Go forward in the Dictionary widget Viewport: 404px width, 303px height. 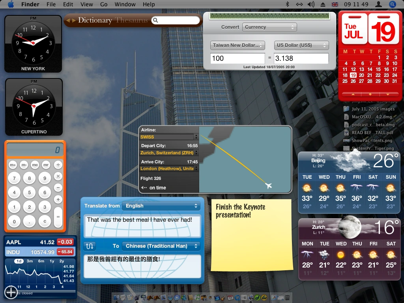coord(74,21)
